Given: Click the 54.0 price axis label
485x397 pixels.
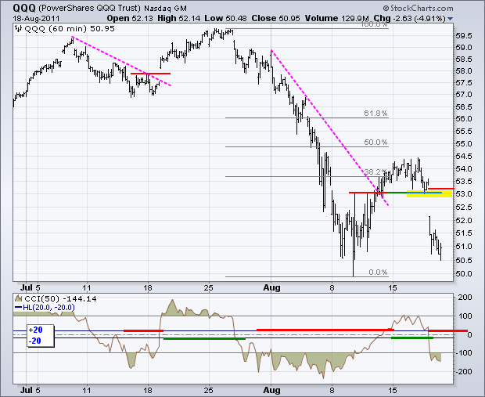Looking at the screenshot, I should click(464, 169).
